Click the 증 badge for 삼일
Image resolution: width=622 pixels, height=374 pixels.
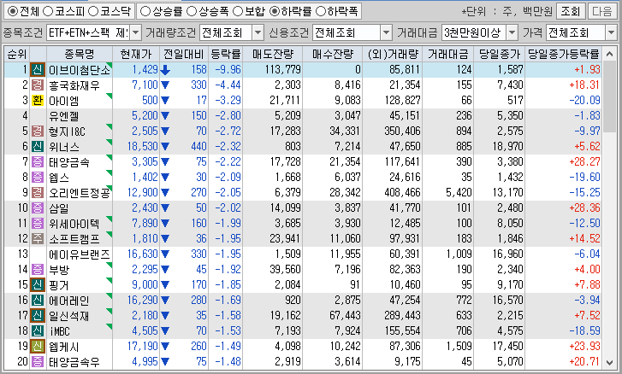[x=38, y=208]
